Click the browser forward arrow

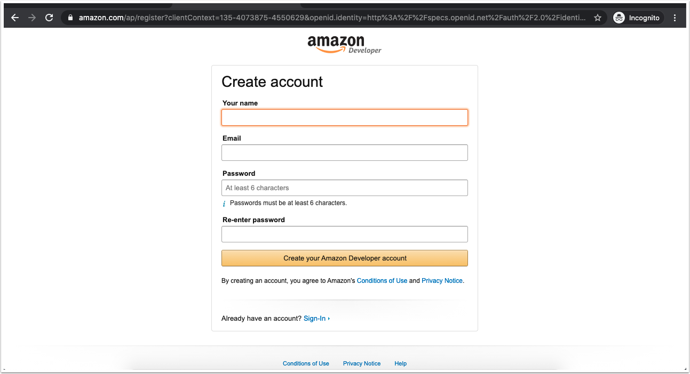(x=32, y=18)
